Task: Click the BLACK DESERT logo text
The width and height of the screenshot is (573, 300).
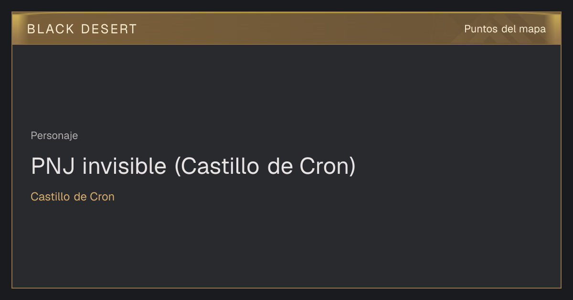Action: point(82,29)
